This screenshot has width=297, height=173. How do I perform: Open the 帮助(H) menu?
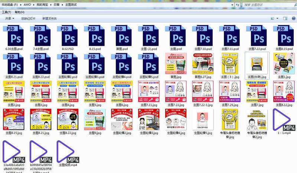tap(20, 12)
